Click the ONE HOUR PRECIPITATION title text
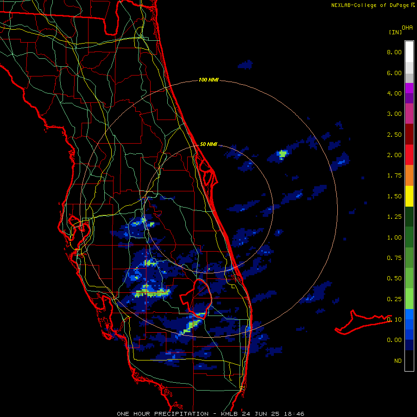 pos(163,414)
